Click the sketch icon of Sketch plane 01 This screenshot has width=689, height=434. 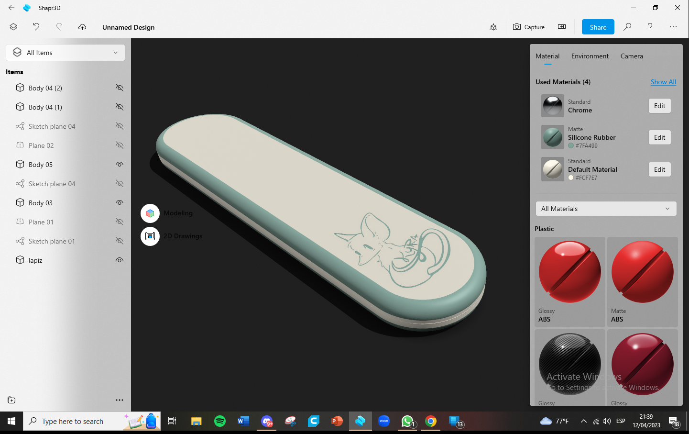[20, 241]
